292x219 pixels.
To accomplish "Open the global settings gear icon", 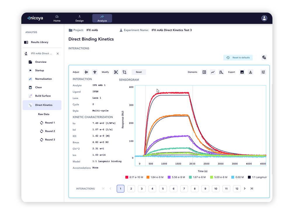I will [264, 58].
